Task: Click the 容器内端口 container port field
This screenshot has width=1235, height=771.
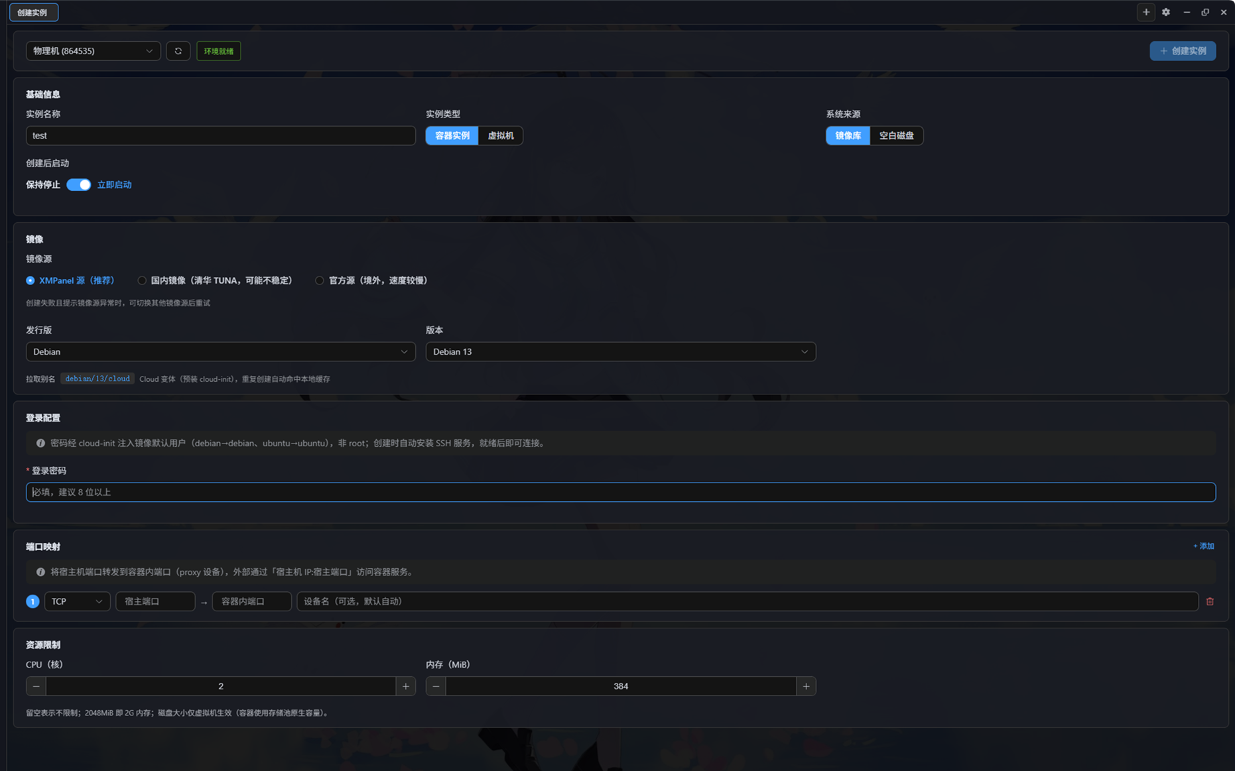Action: point(251,601)
